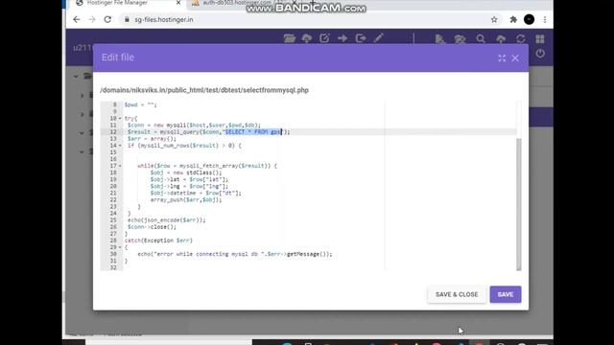Collapse the bottom-most sidebar tree arrow
Image resolution: width=614 pixels, height=345 pixels.
point(82,151)
